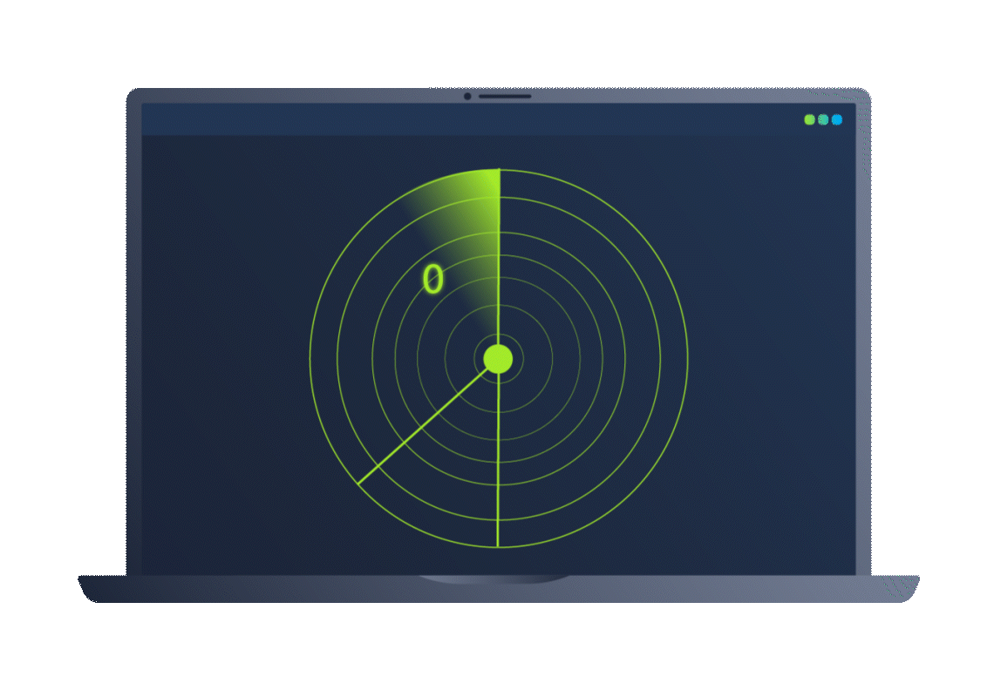Click the number 0 on radar
This screenshot has width=994, height=697.
(x=433, y=279)
